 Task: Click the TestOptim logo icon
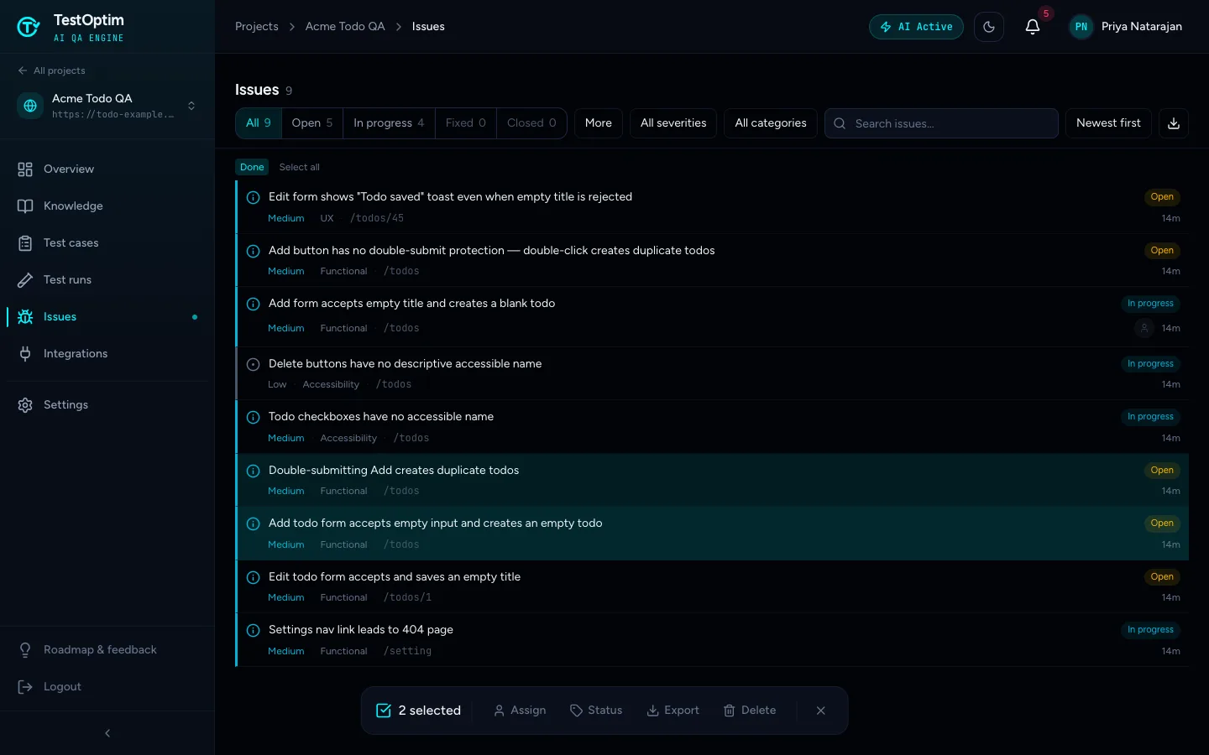29,27
